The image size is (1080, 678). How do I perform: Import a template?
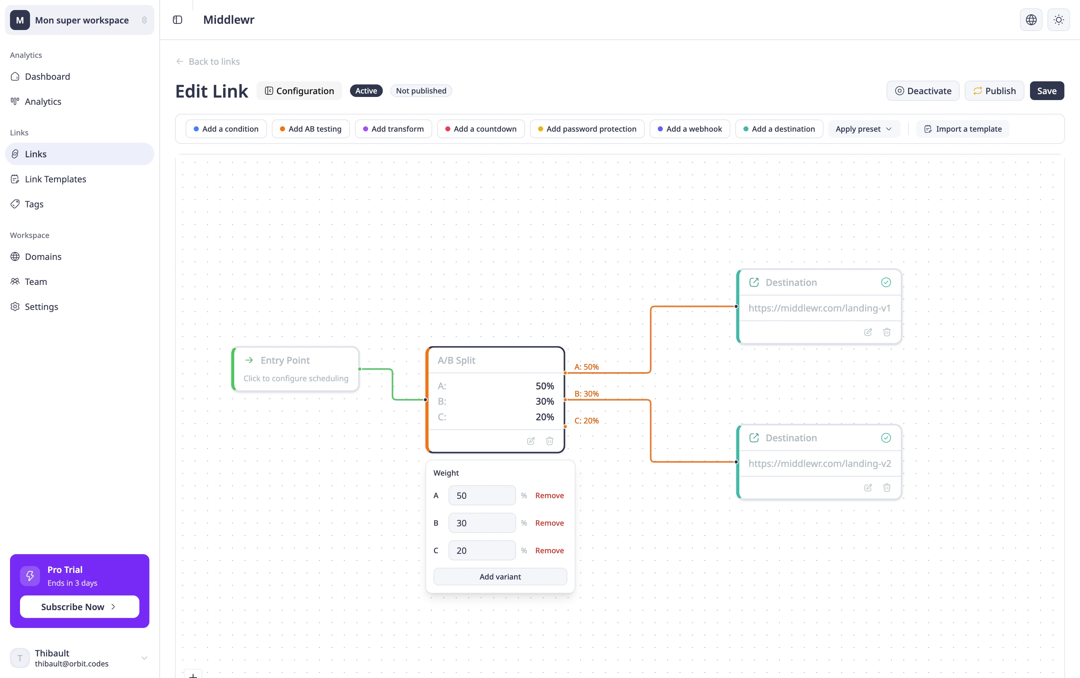click(x=962, y=129)
